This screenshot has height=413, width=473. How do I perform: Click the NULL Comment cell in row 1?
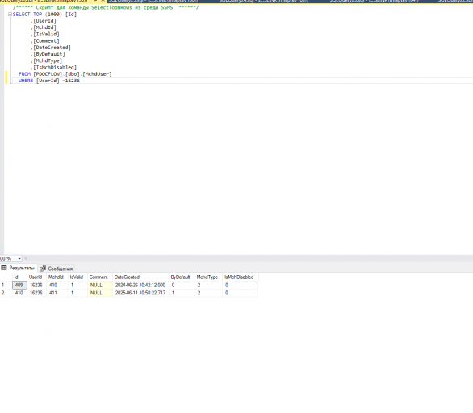(100, 286)
